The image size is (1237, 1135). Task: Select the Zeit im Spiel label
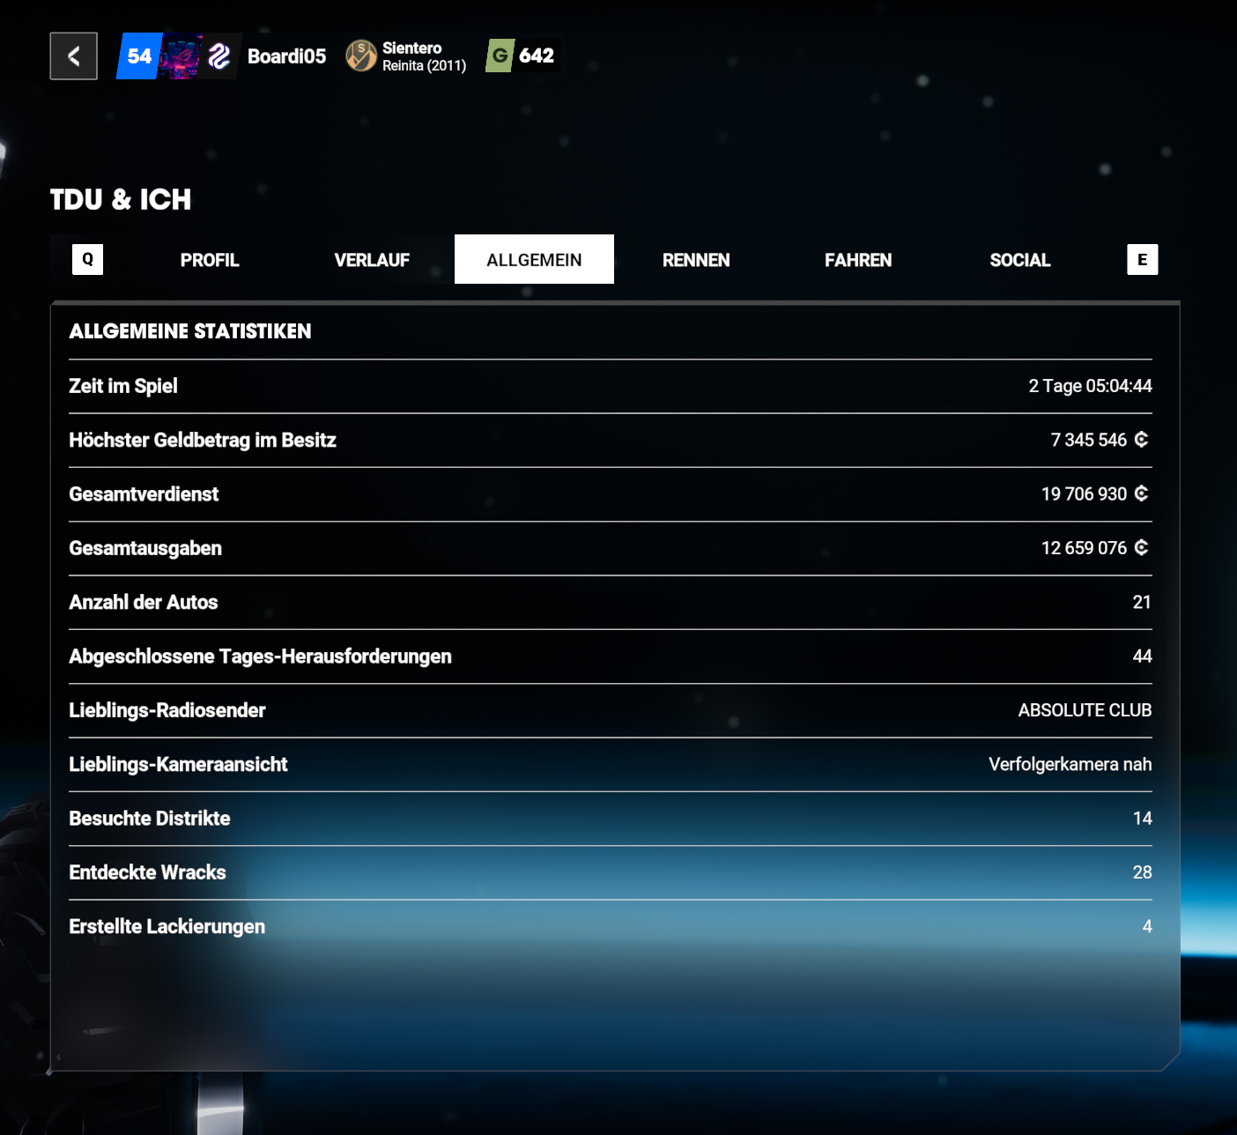(x=123, y=386)
